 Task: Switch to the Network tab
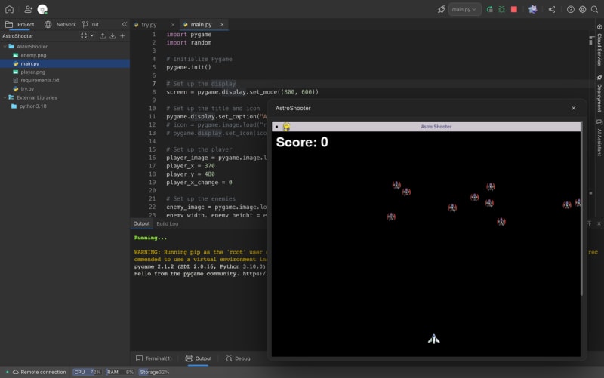coord(60,24)
